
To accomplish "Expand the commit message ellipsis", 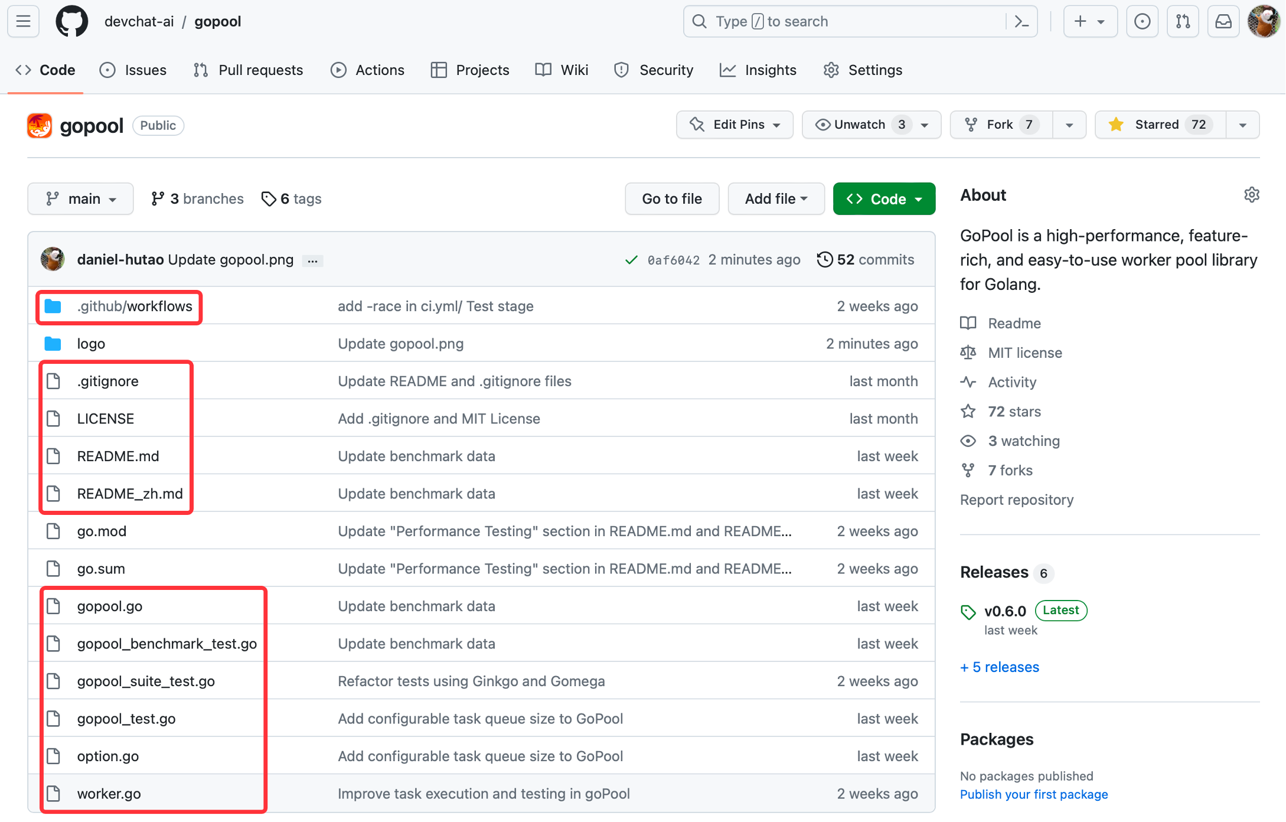I will pos(312,260).
